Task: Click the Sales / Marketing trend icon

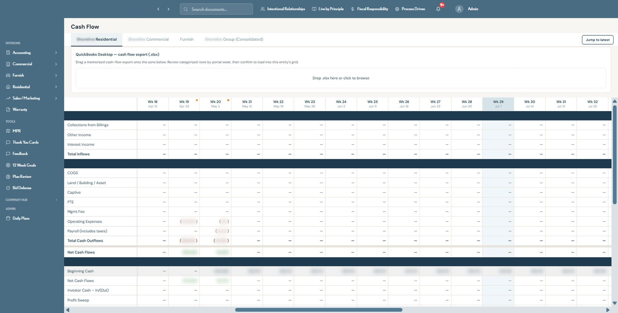Action: coord(8,98)
